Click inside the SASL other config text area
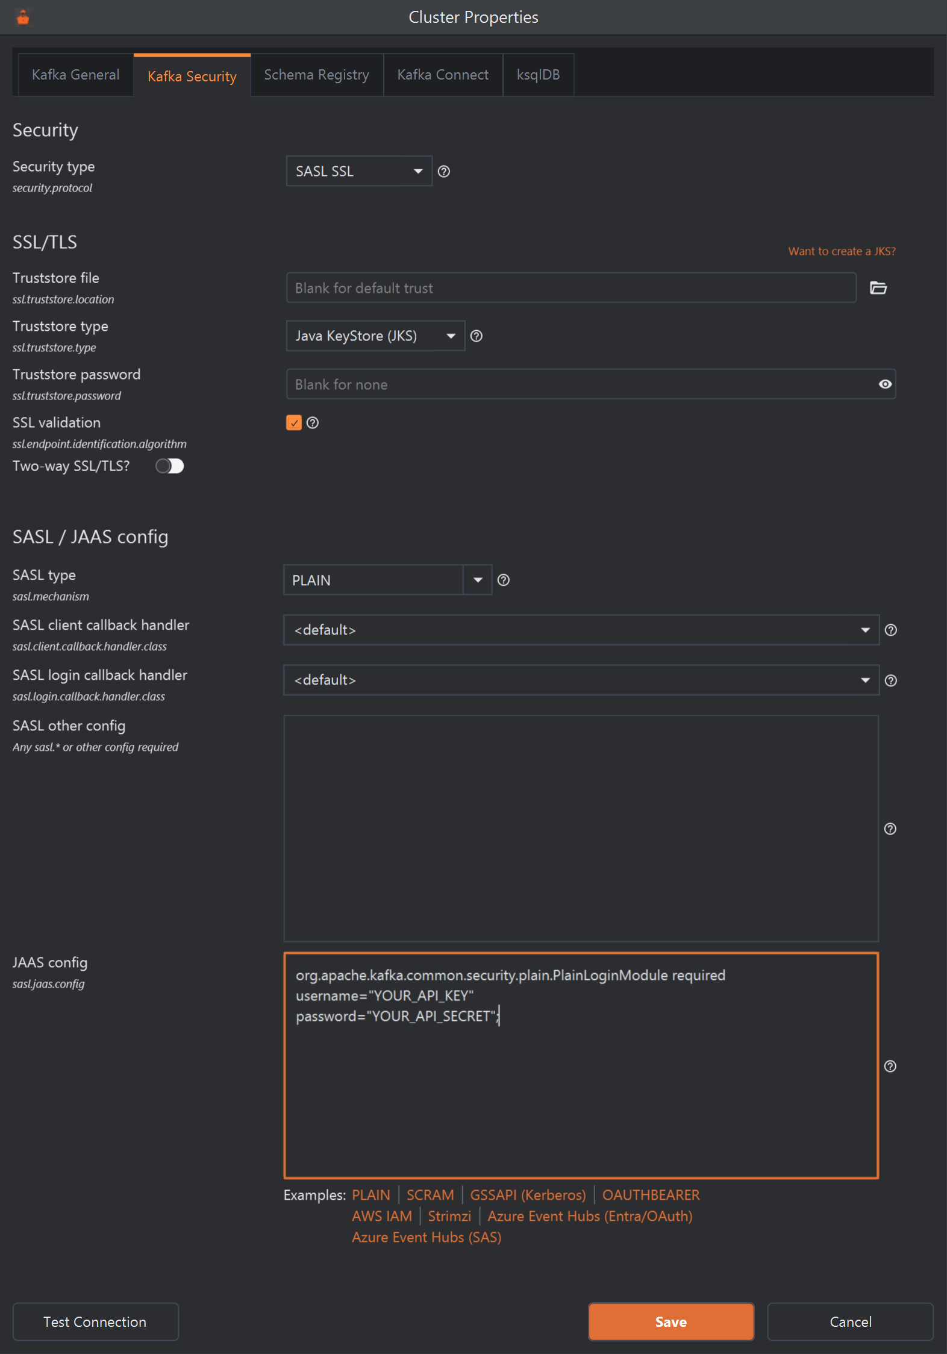 (581, 829)
